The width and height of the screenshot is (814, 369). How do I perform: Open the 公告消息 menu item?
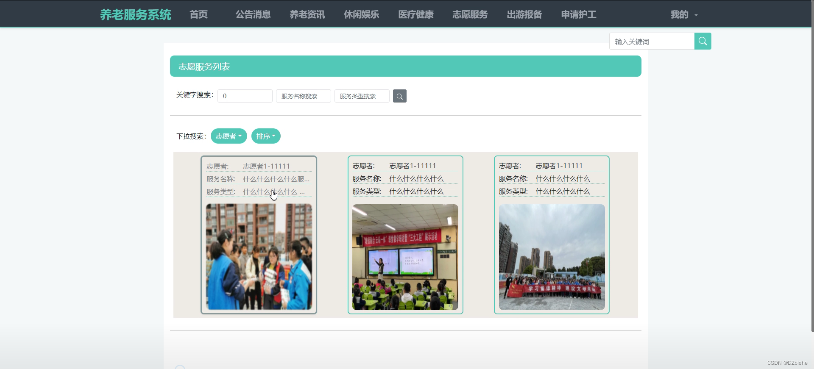point(253,14)
